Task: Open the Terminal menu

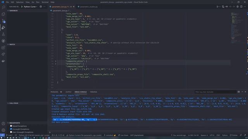Action: [45, 2]
